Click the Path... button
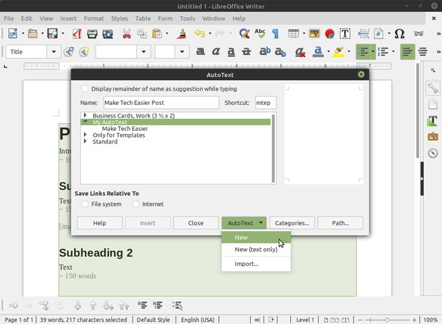This screenshot has height=324, width=442. (x=340, y=223)
